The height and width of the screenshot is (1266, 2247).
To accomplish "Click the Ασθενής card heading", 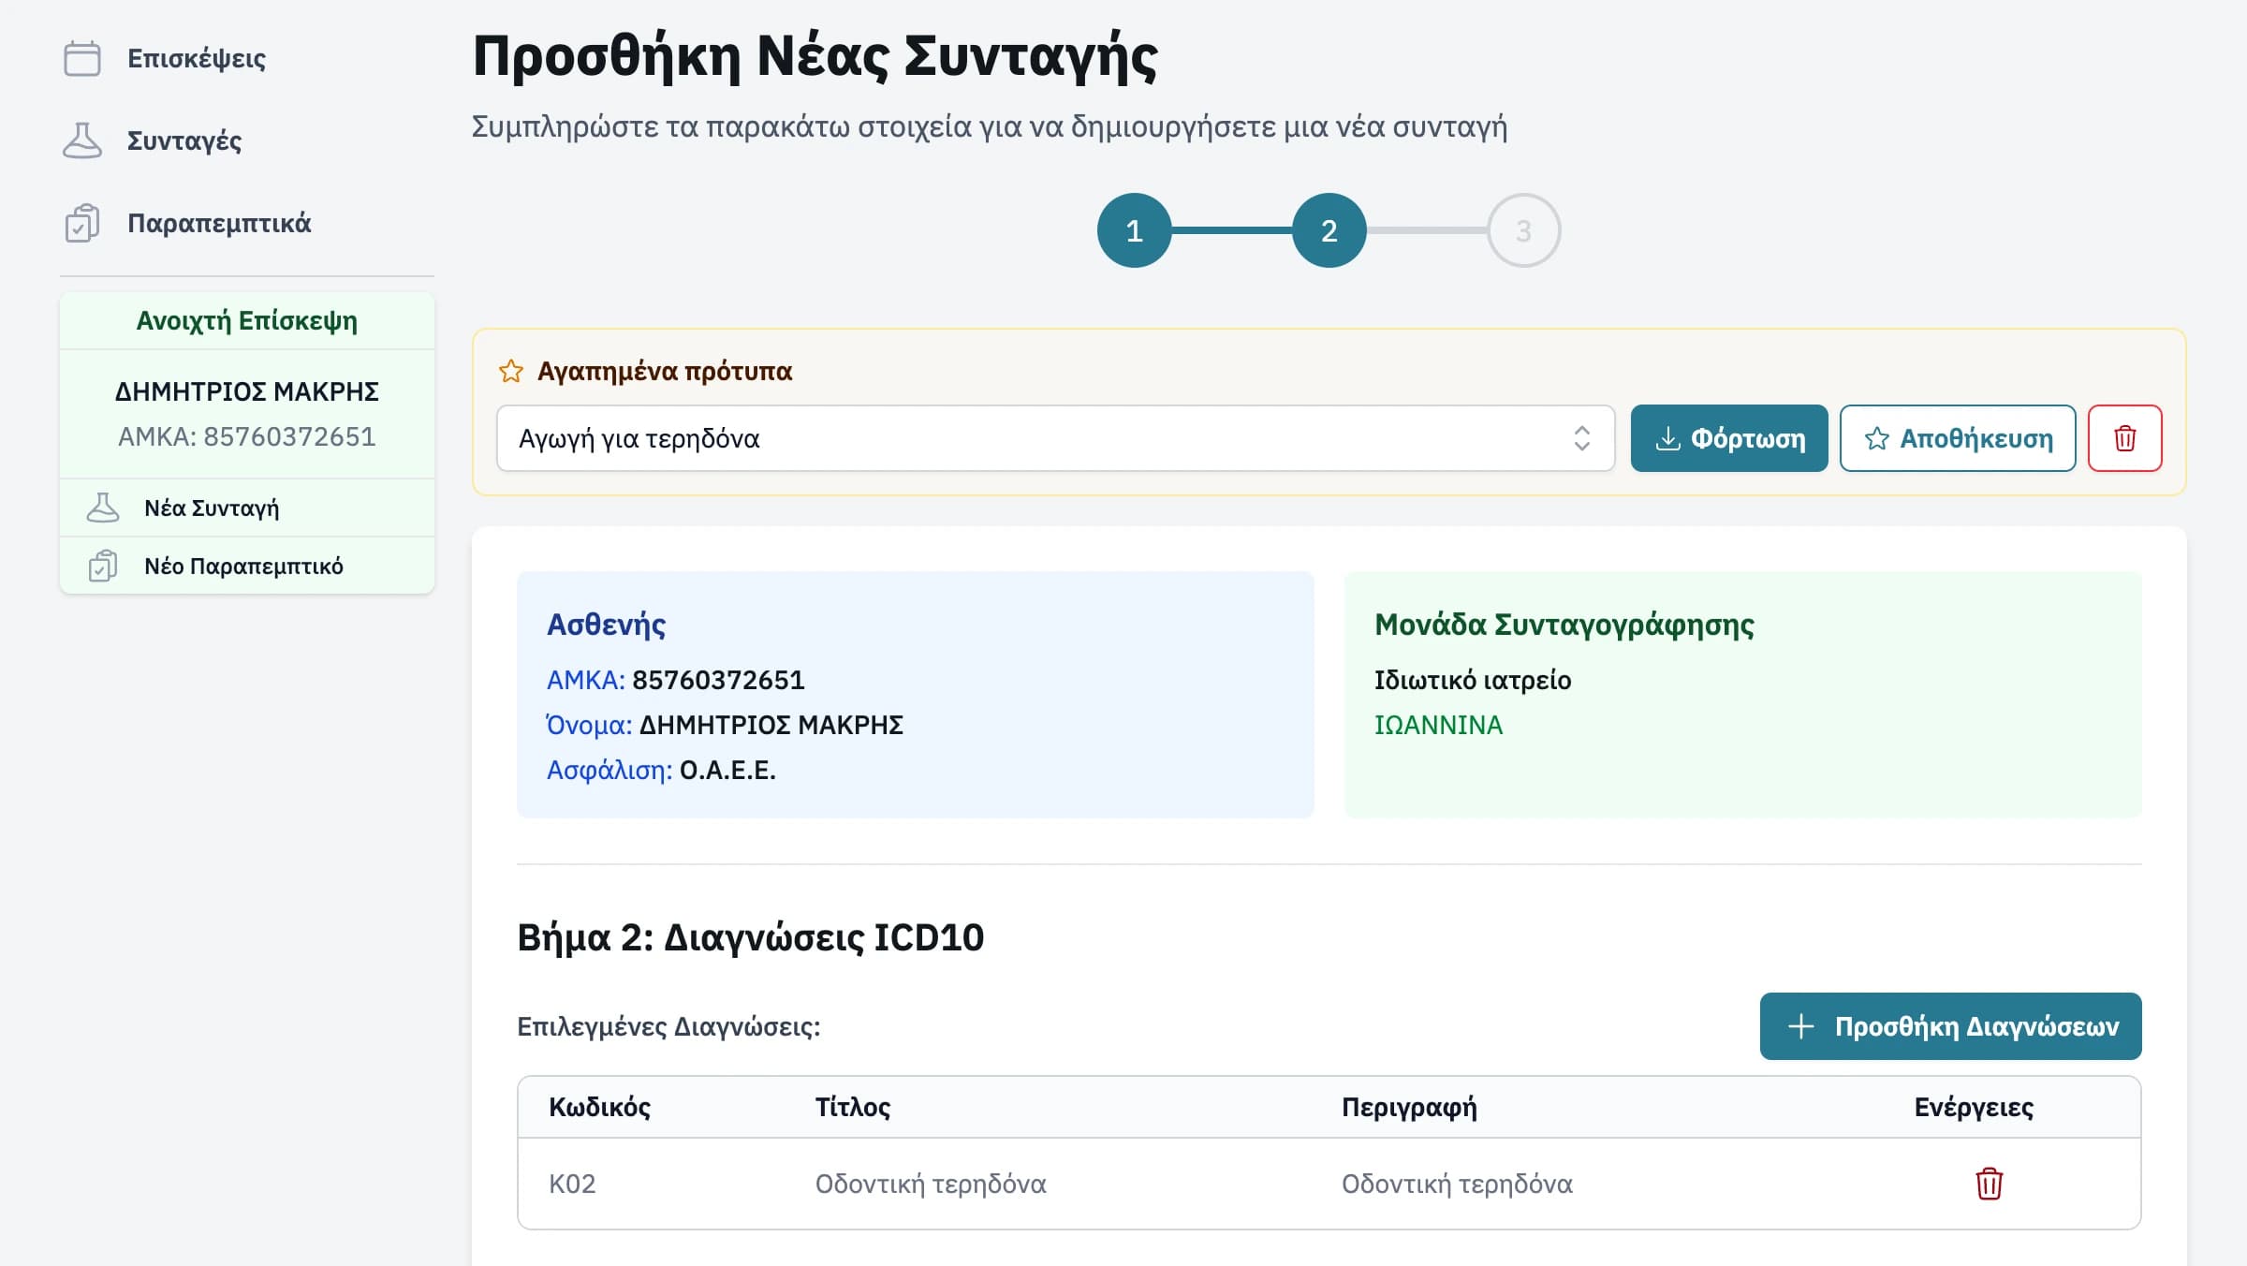I will point(606,625).
